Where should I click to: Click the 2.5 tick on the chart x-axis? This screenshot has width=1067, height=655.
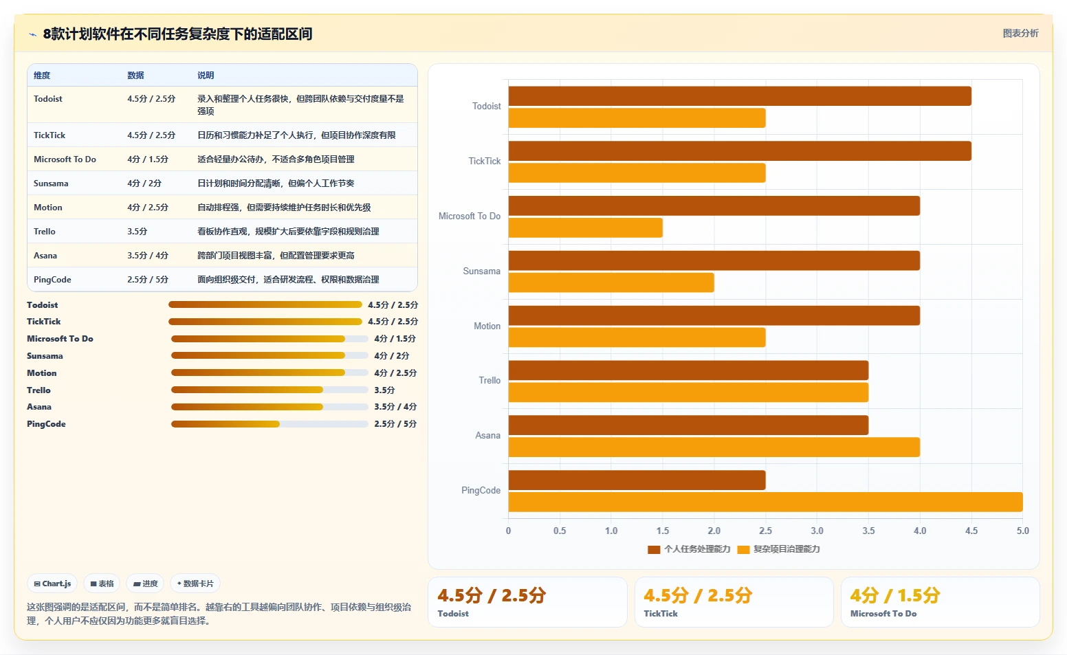click(x=765, y=531)
